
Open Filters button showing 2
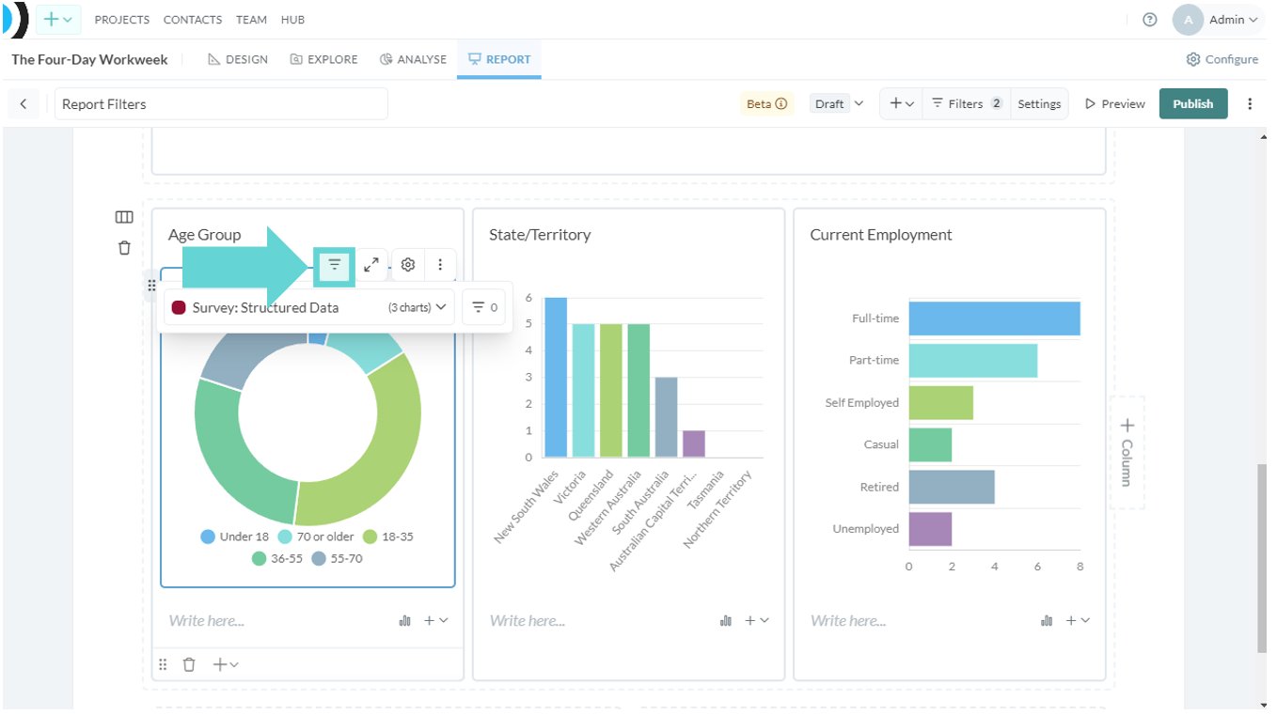(967, 104)
